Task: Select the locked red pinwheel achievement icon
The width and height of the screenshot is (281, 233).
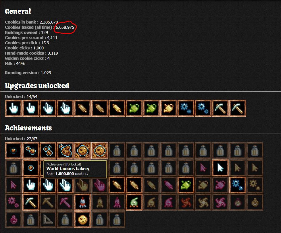Action: [186, 202]
